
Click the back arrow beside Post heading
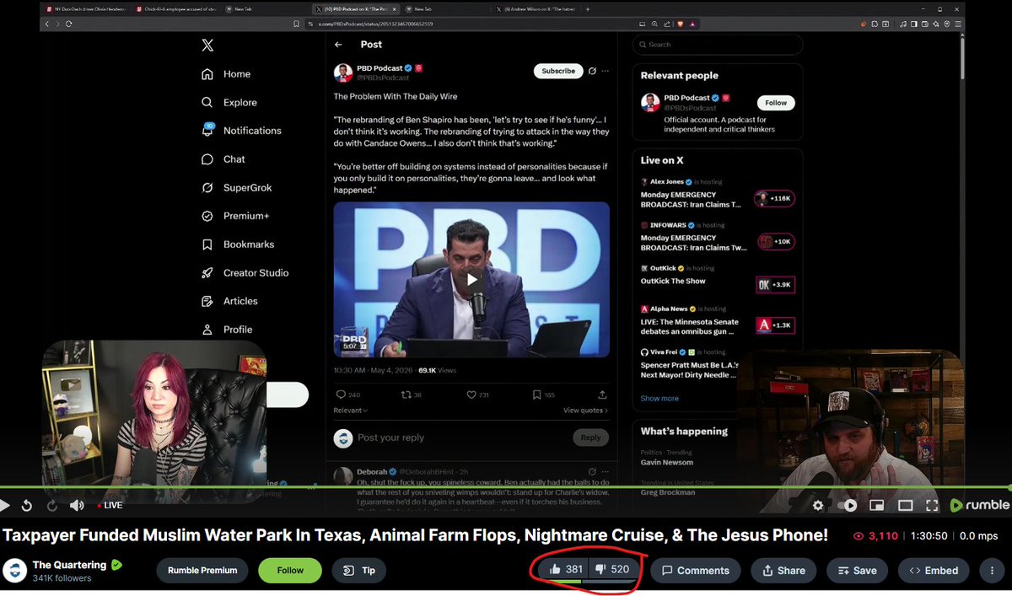coord(338,45)
